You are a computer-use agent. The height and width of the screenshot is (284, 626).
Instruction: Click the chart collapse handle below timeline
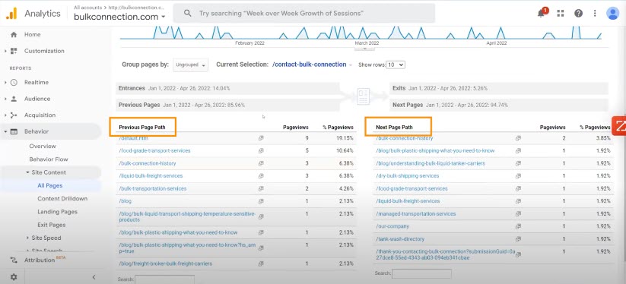[x=364, y=49]
